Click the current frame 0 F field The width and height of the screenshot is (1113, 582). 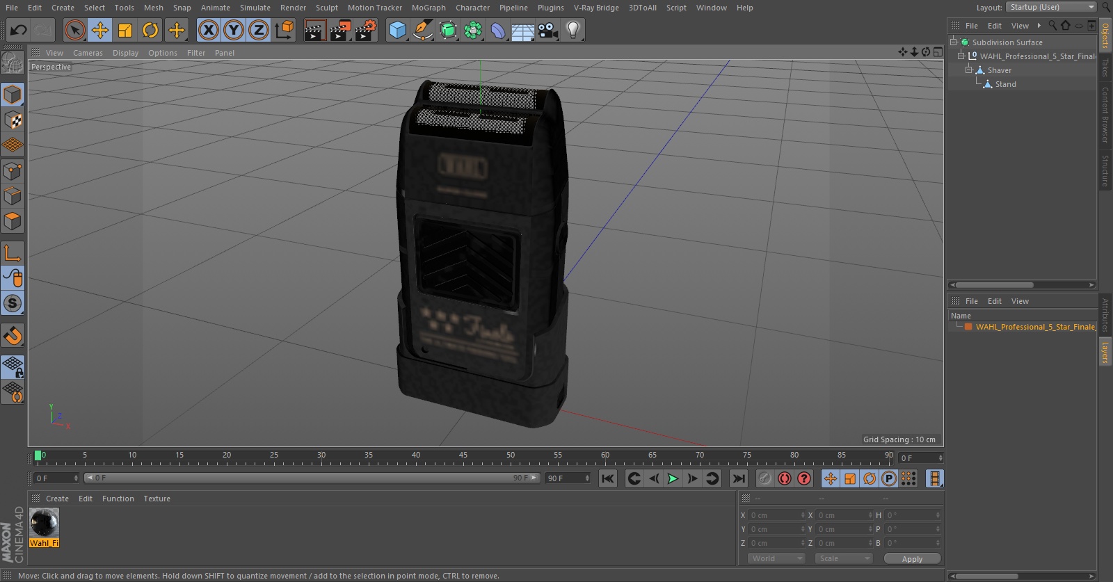[x=56, y=478]
